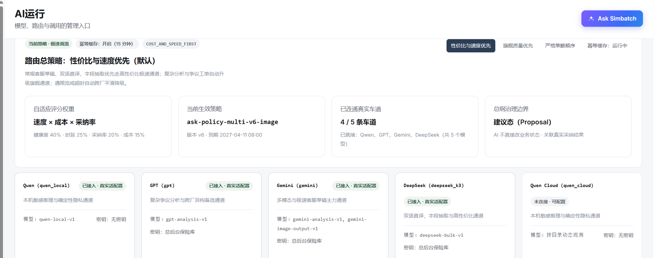Click the ask-policy-multi-v6-image policy name
Screen dimensions: 654x258
click(232, 122)
